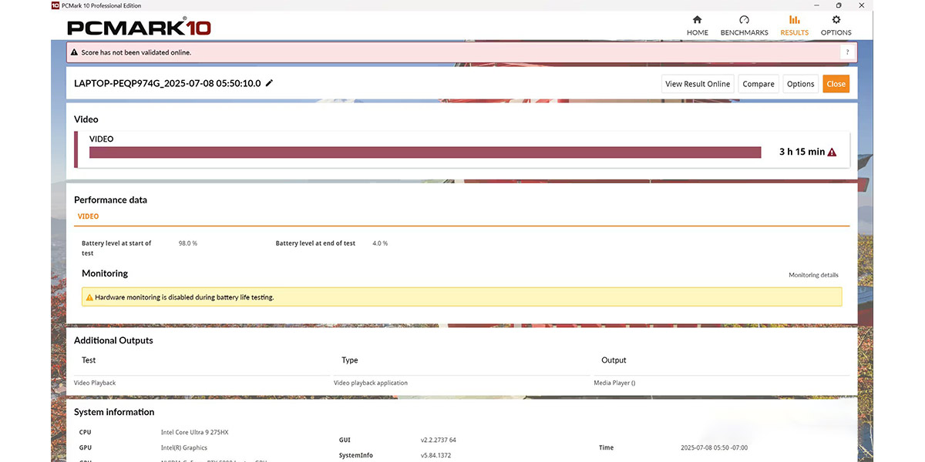Open the Monitoring details link
This screenshot has width=925, height=462.
[813, 275]
